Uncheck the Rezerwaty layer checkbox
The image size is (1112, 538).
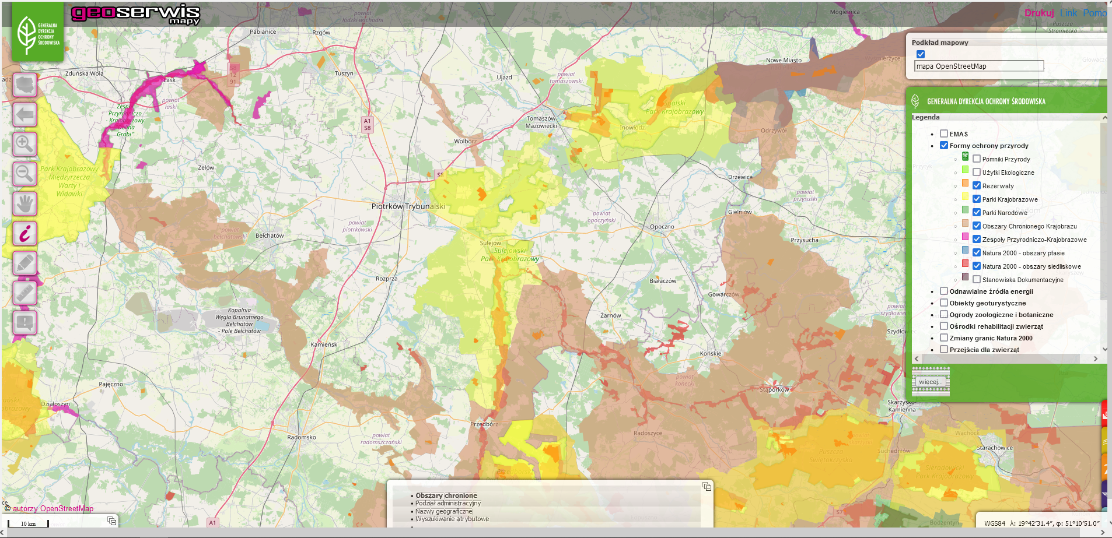point(976,186)
